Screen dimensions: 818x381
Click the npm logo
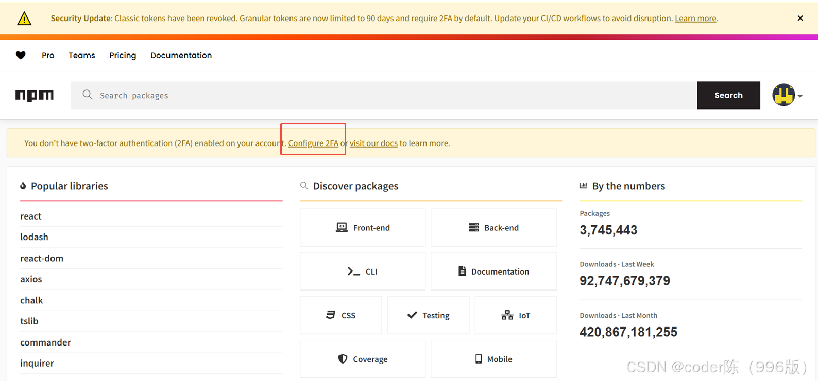click(35, 95)
